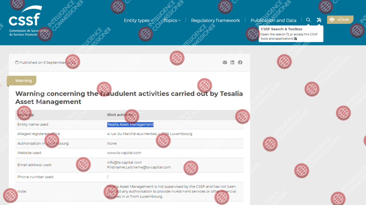Click the Warning category tag
The image size is (366, 205).
pyautogui.click(x=22, y=81)
